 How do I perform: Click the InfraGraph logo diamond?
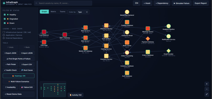tap(4, 3)
